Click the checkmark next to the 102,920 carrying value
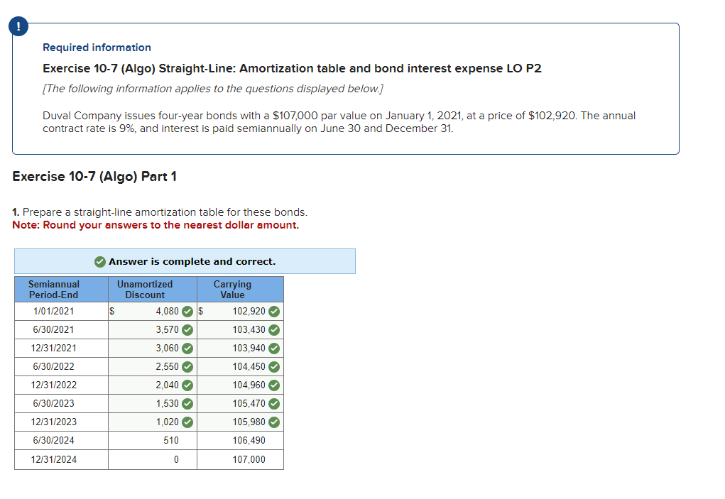This screenshot has width=725, height=499. [x=276, y=311]
